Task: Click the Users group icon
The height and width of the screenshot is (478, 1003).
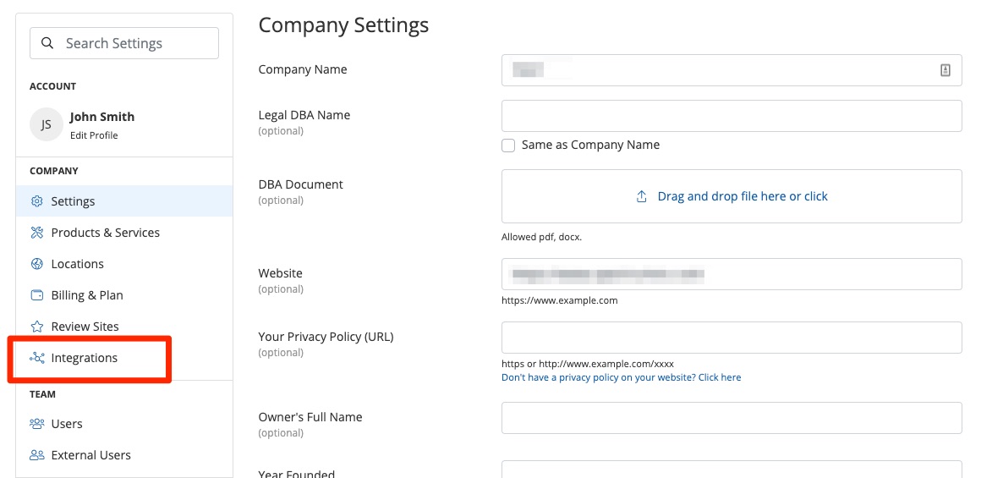Action: tap(36, 424)
